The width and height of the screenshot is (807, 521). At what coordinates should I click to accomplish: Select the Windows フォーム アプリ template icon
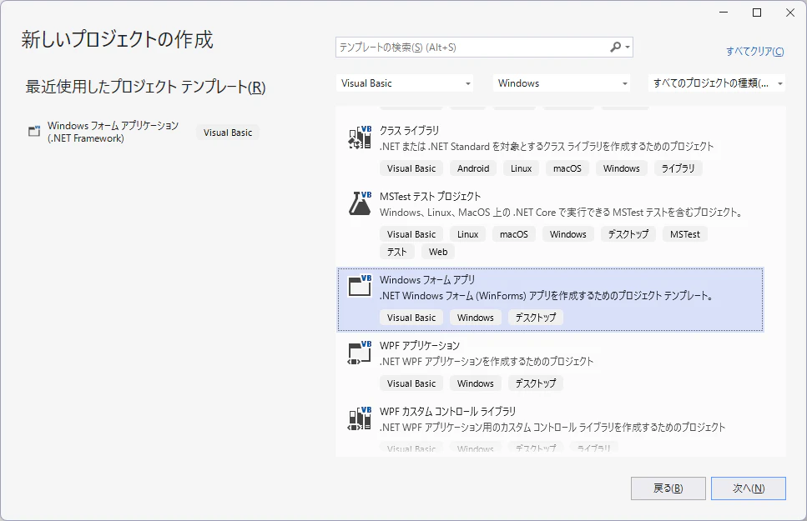358,286
